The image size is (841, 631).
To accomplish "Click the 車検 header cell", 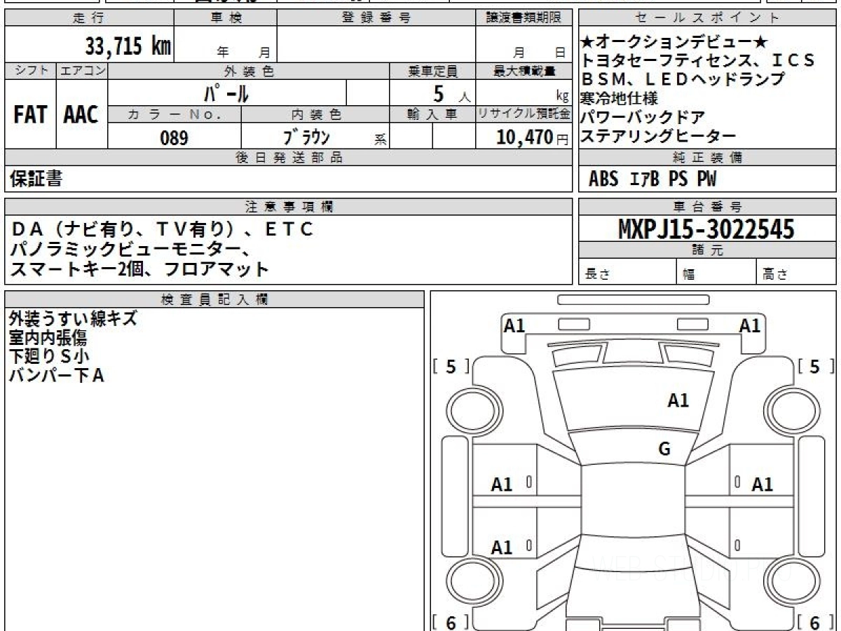I will pos(226,18).
